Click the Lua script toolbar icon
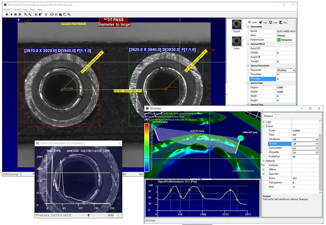Image resolution: width=326 pixels, height=225 pixels. [x=40, y=14]
